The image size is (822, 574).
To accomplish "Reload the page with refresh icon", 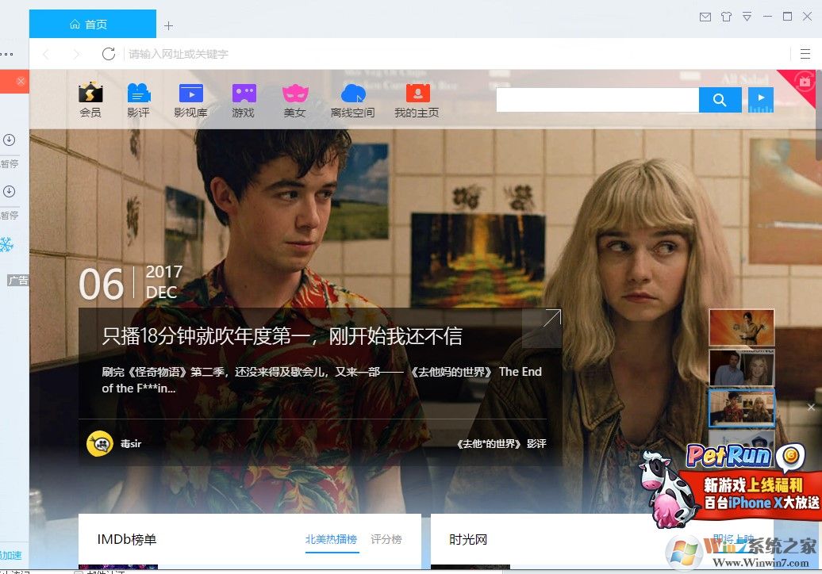I will pyautogui.click(x=109, y=53).
